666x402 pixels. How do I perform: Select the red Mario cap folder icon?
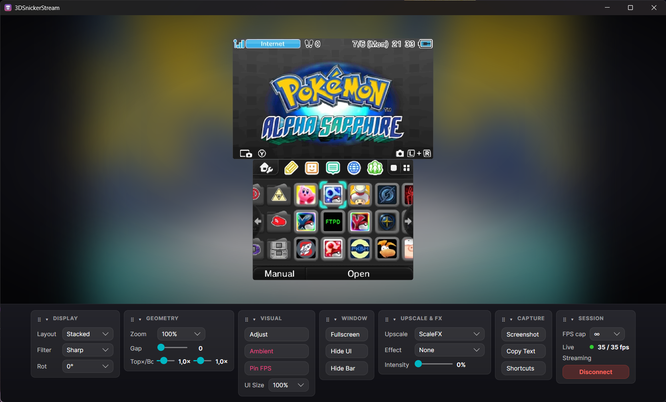point(279,222)
